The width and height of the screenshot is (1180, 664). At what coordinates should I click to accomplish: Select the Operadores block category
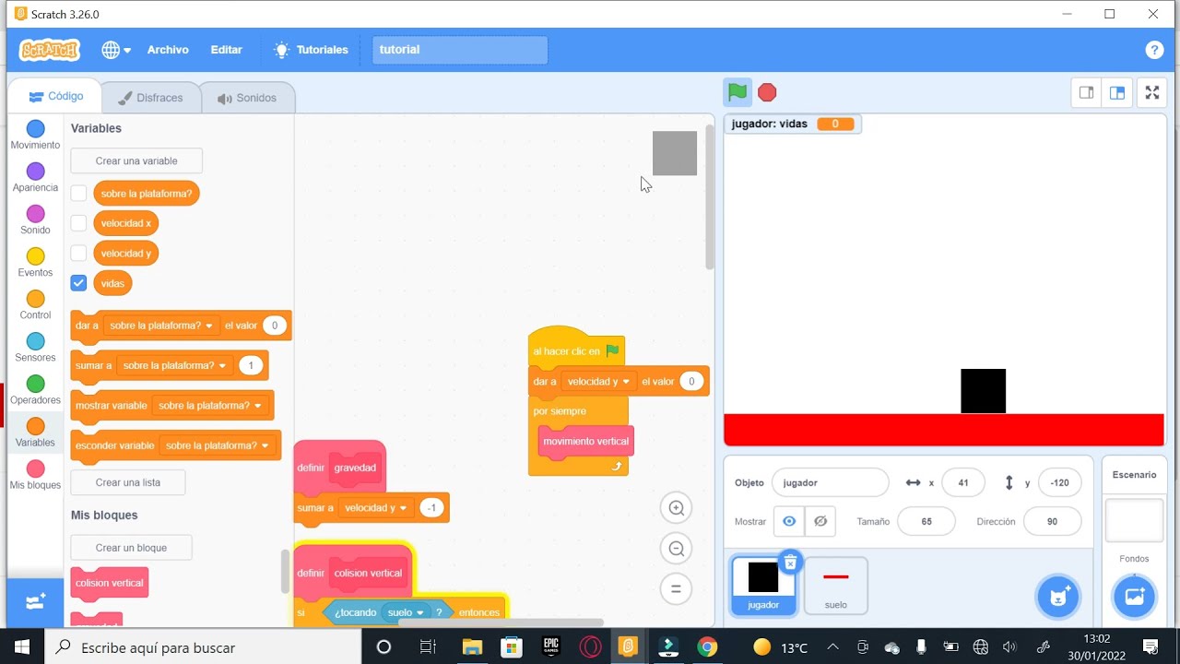[x=35, y=389]
